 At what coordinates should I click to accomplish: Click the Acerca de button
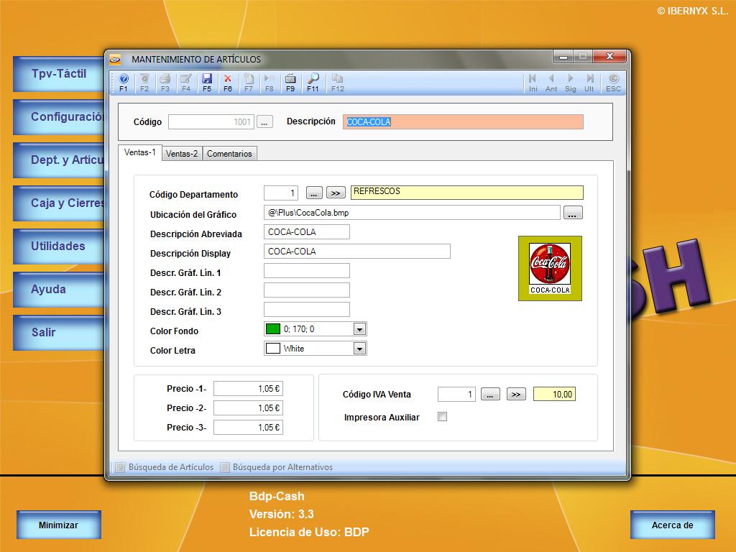pyautogui.click(x=672, y=525)
